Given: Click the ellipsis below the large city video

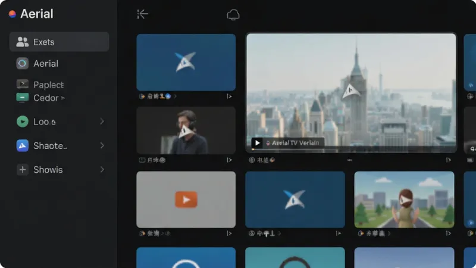Looking at the screenshot, I should pos(350,160).
